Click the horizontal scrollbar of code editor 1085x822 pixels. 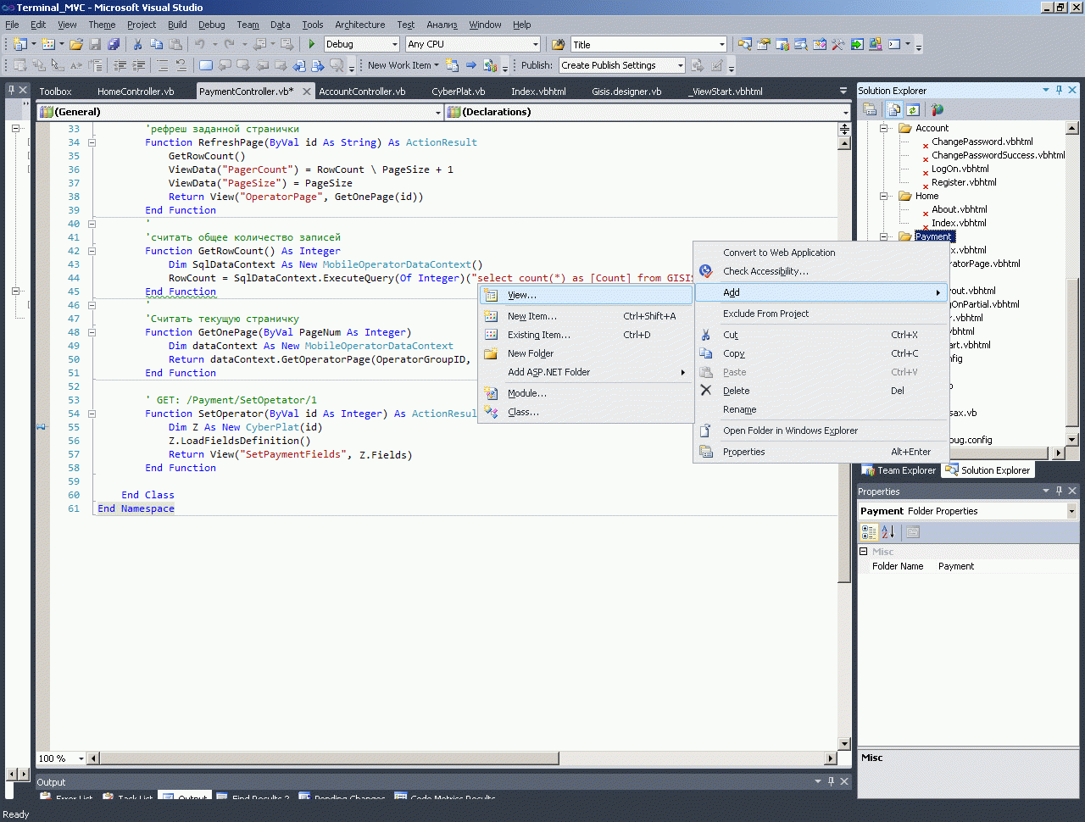click(458, 758)
